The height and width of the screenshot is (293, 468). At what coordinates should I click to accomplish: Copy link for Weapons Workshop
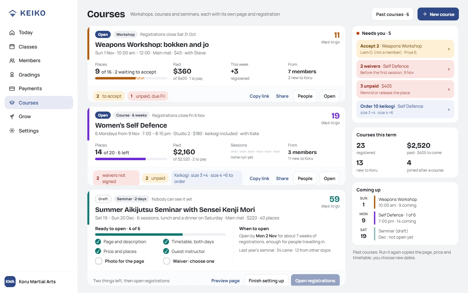pyautogui.click(x=259, y=96)
